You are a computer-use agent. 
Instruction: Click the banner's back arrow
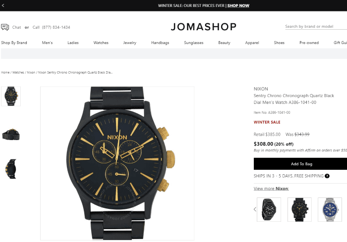[x=3, y=5]
